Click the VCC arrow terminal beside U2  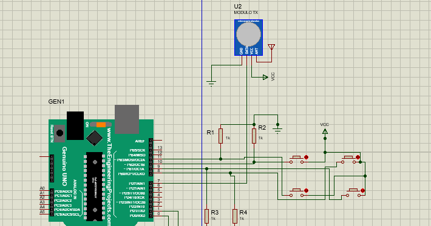pos(265,78)
